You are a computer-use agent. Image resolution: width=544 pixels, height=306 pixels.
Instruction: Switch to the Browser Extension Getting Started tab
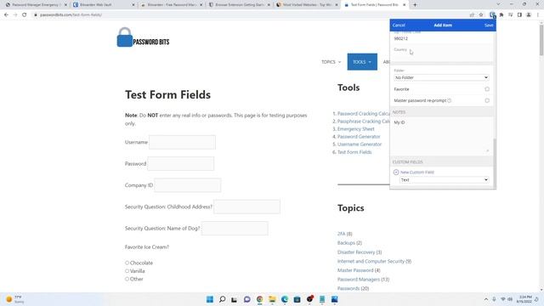click(x=239, y=5)
